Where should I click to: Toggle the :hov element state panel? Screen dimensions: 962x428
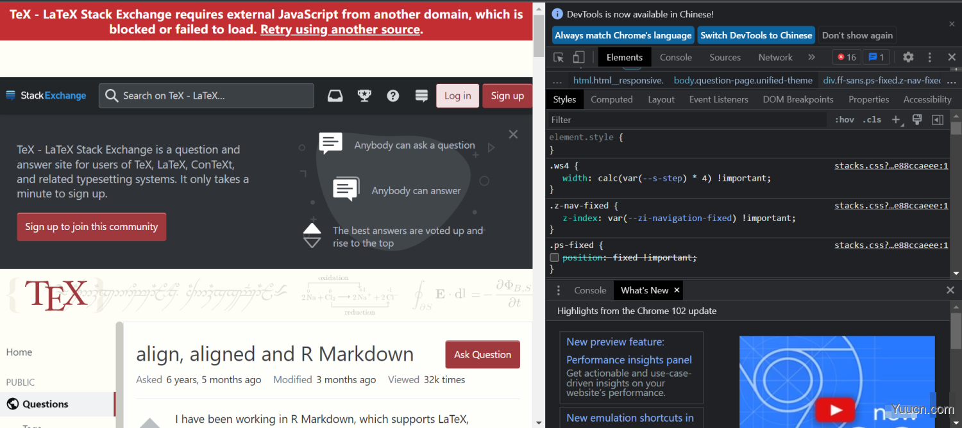(844, 120)
